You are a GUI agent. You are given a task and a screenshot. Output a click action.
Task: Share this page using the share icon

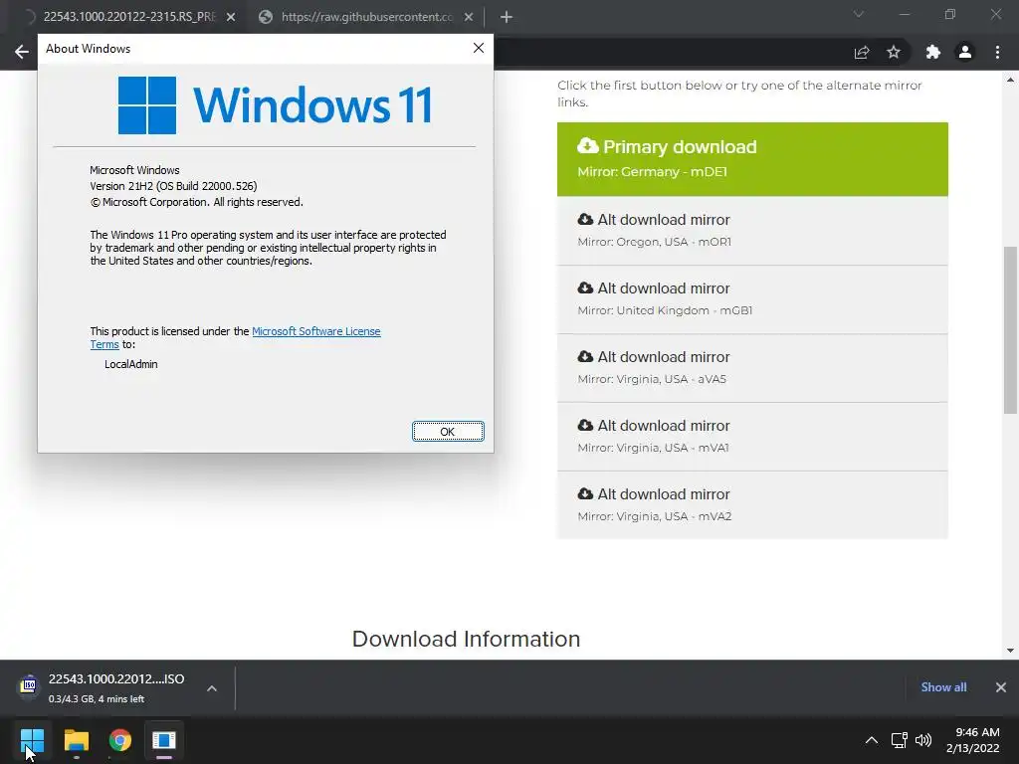tap(862, 52)
